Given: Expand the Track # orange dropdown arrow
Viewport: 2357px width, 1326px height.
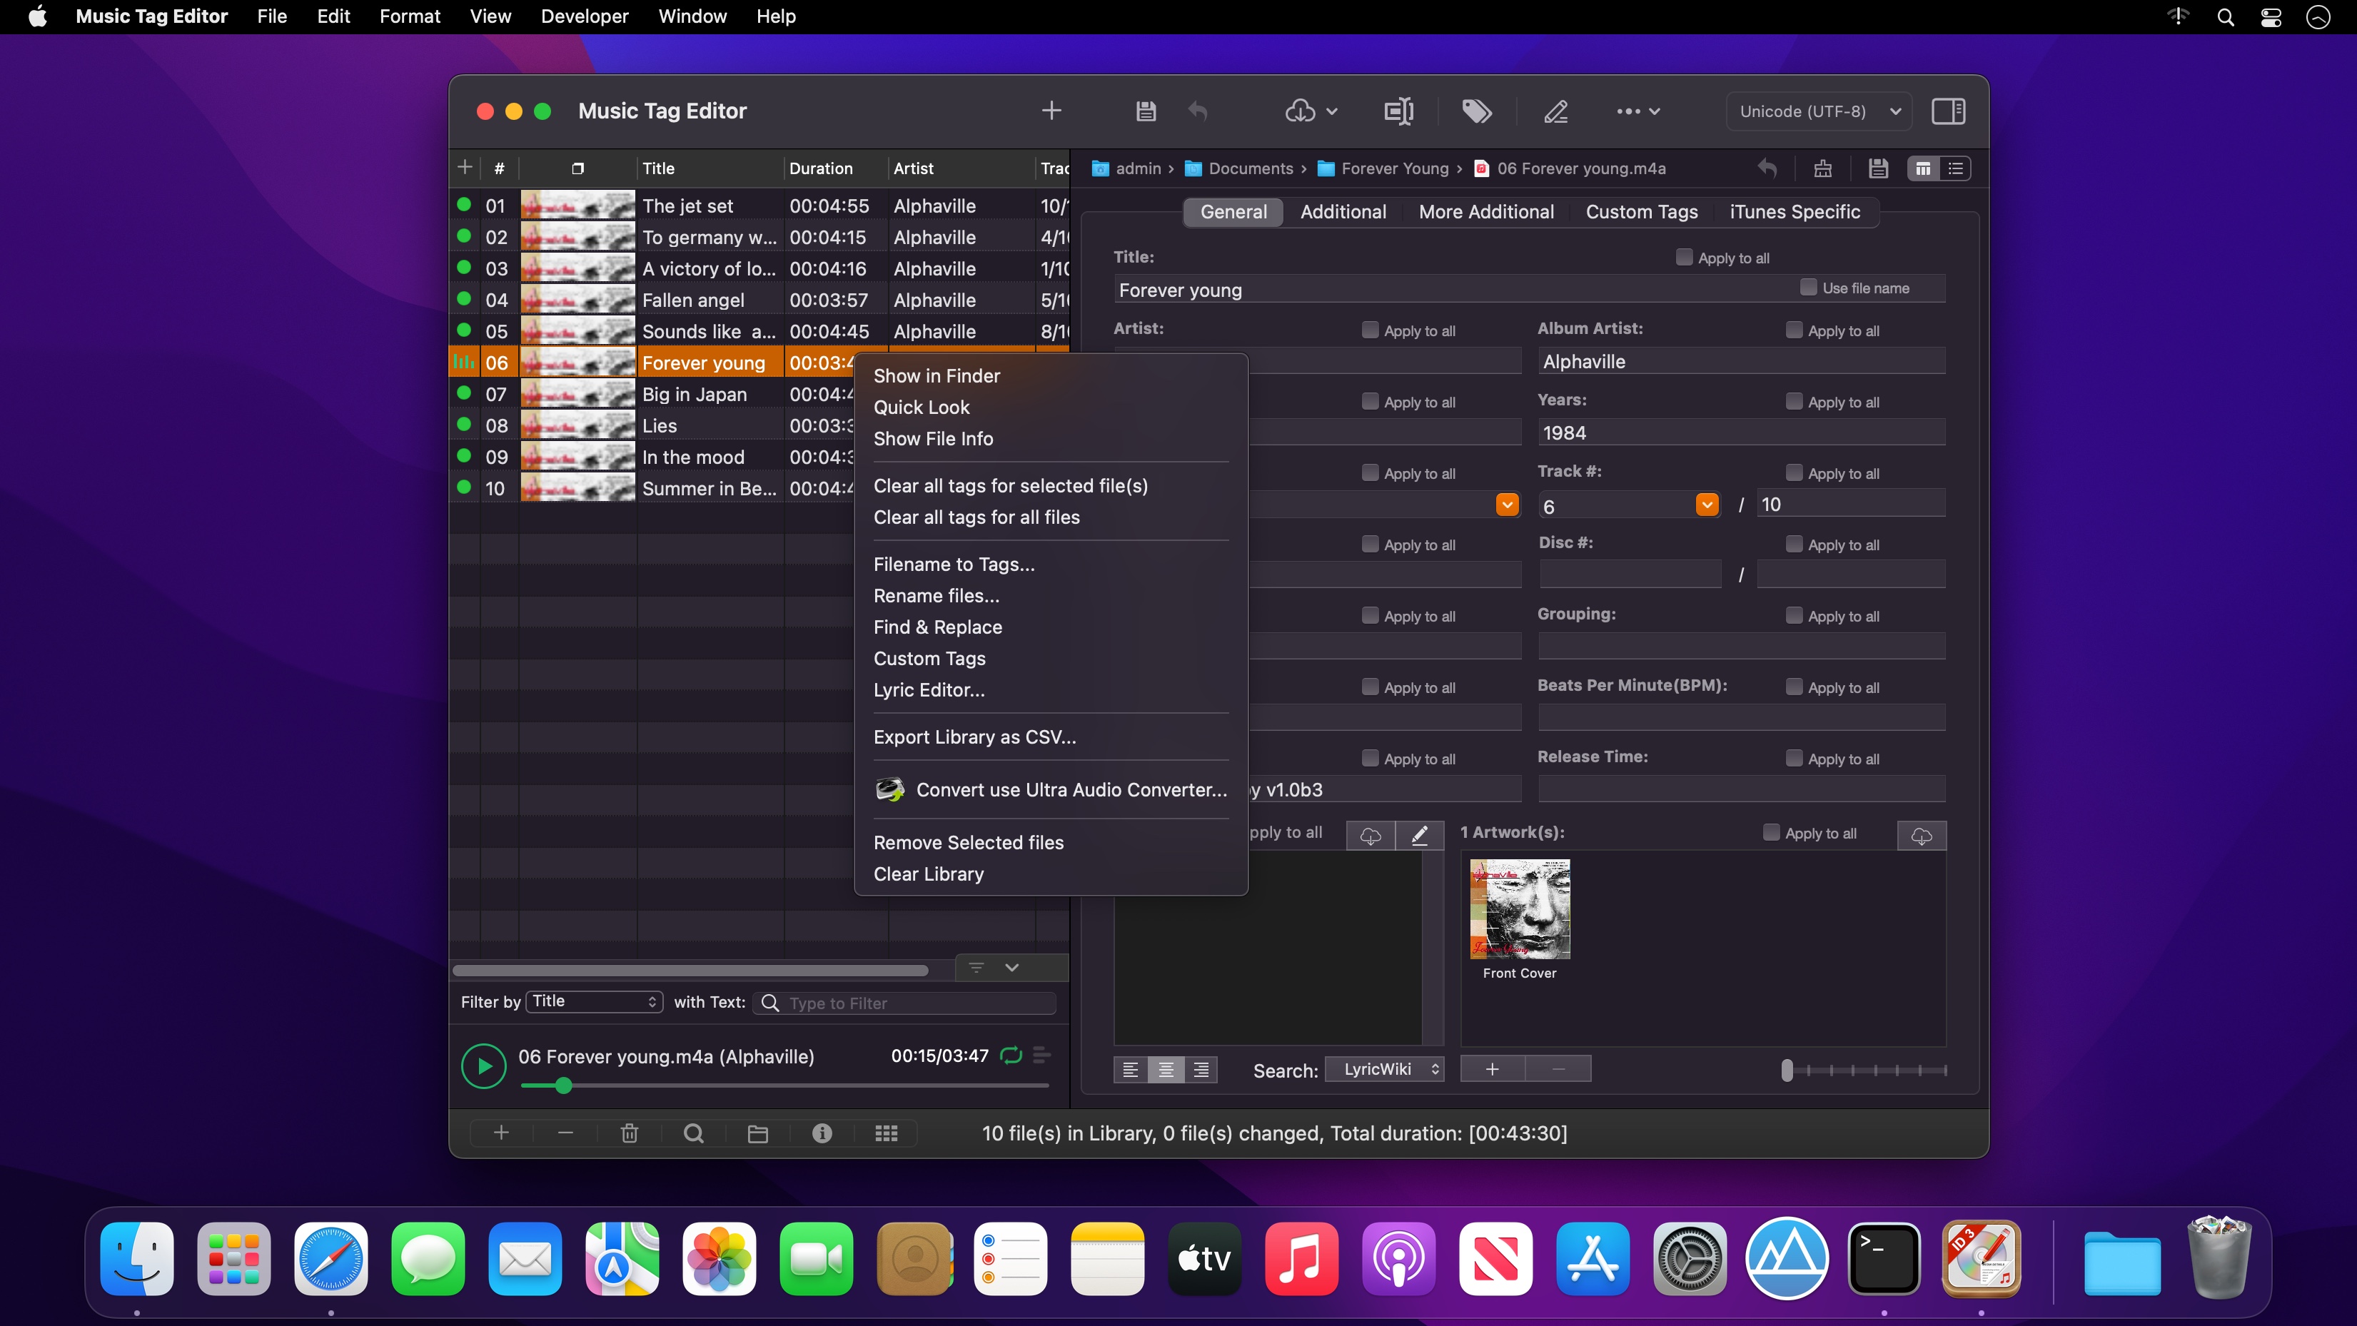Looking at the screenshot, I should (x=1707, y=505).
